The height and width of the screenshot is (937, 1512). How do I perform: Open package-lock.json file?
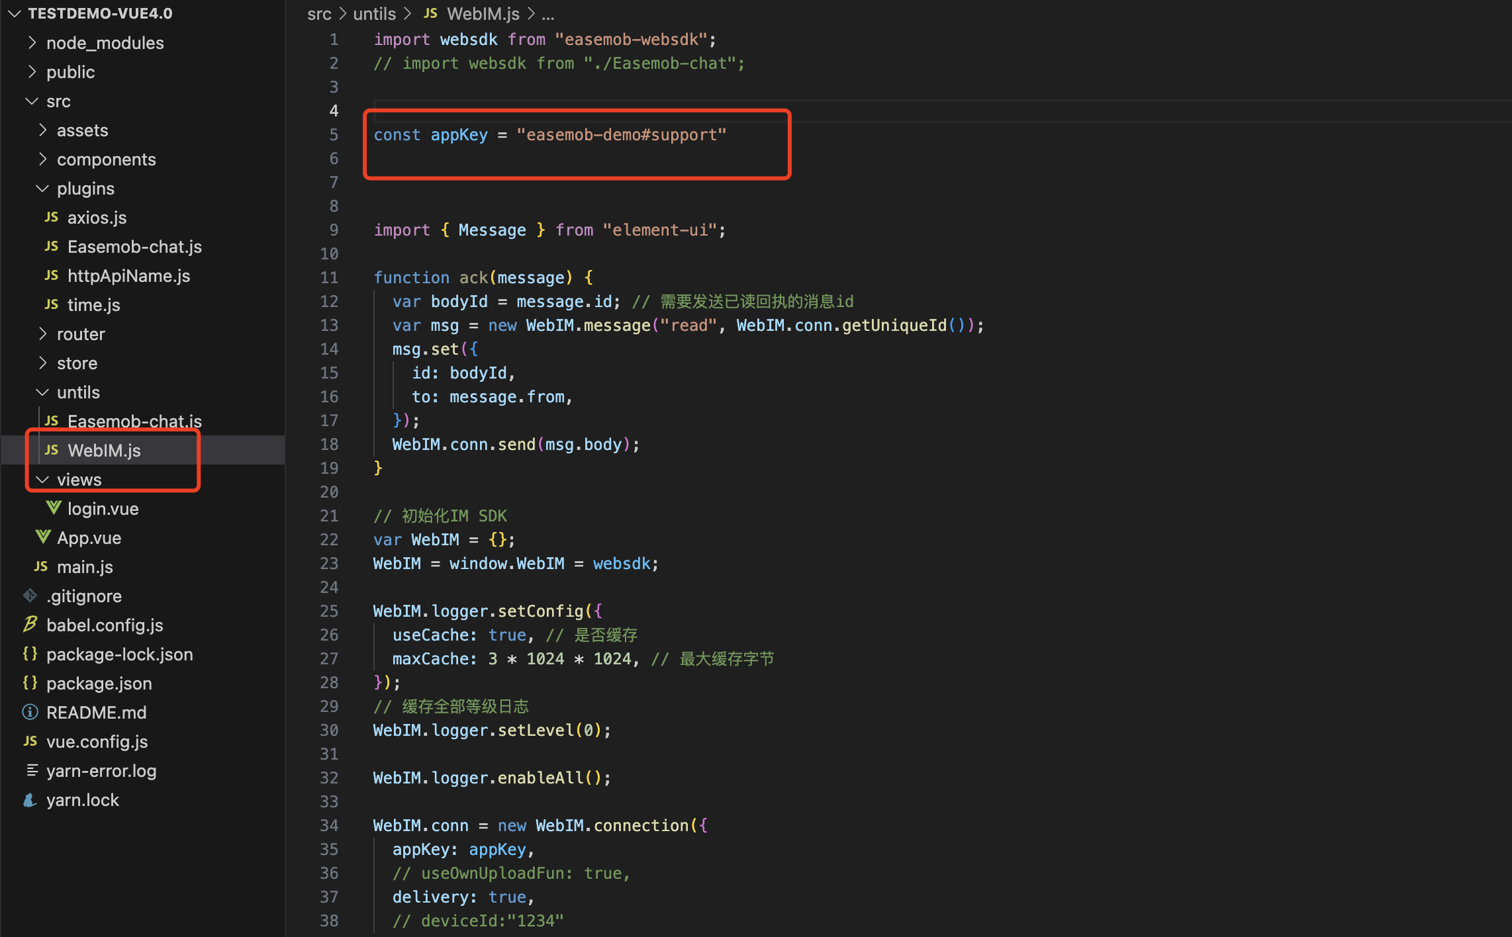coord(119,654)
